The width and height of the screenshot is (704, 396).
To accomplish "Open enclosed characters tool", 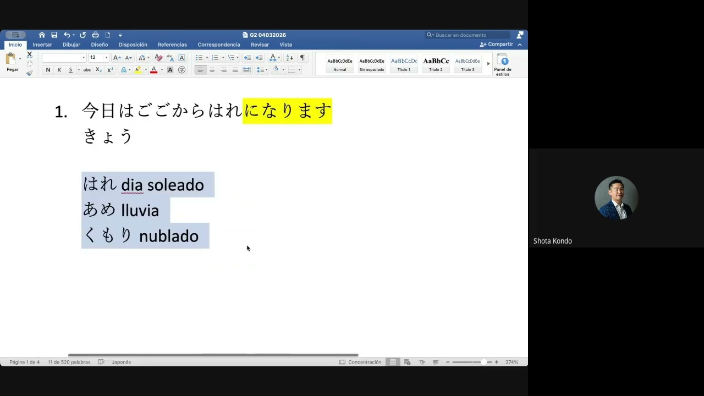I will tap(182, 70).
